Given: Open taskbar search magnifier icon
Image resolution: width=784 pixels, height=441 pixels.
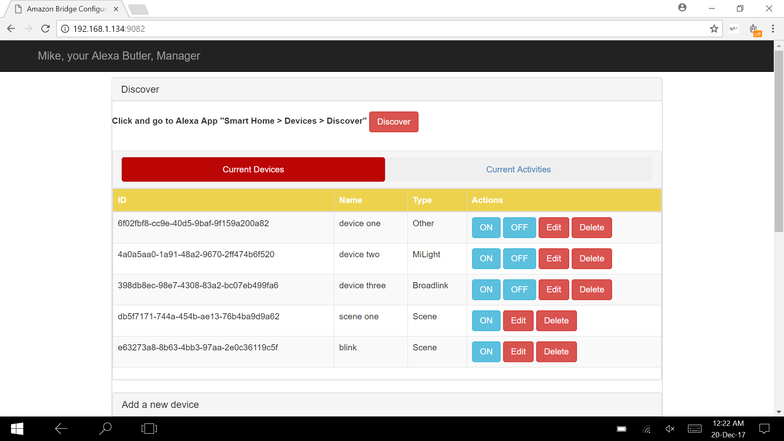Looking at the screenshot, I should pos(105,429).
